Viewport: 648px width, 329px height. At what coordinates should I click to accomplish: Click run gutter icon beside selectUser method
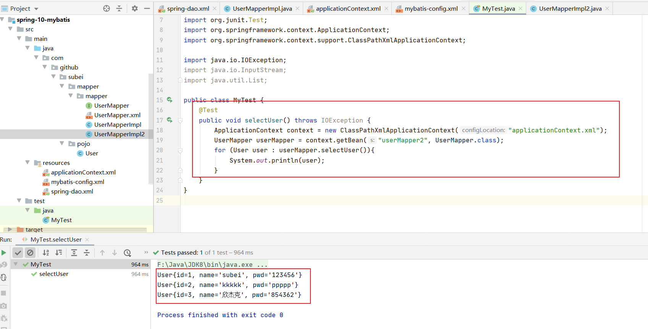pyautogui.click(x=170, y=120)
